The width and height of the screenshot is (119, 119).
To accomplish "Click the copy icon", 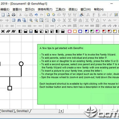I will click(26, 15).
